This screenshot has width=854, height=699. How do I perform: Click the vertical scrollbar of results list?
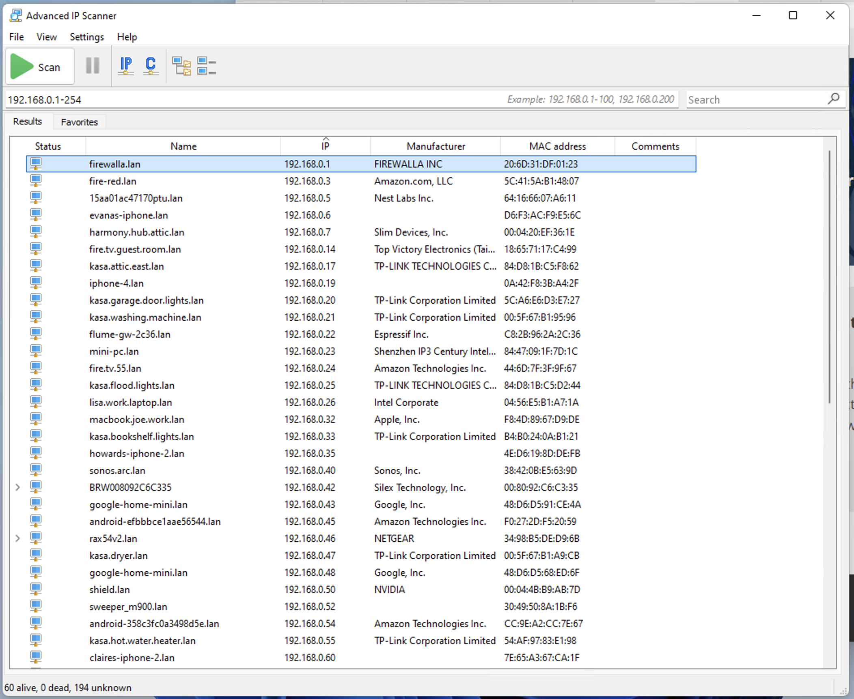(x=829, y=276)
